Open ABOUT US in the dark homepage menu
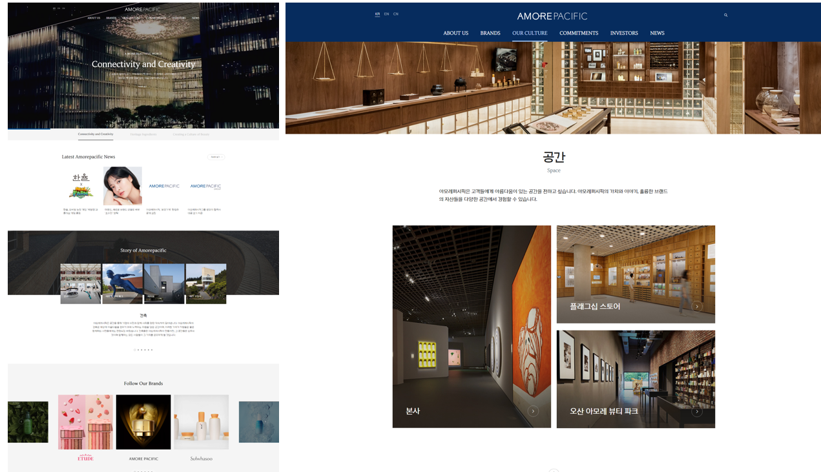 (94, 18)
